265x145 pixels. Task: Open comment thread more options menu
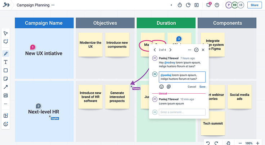(x=189, y=50)
